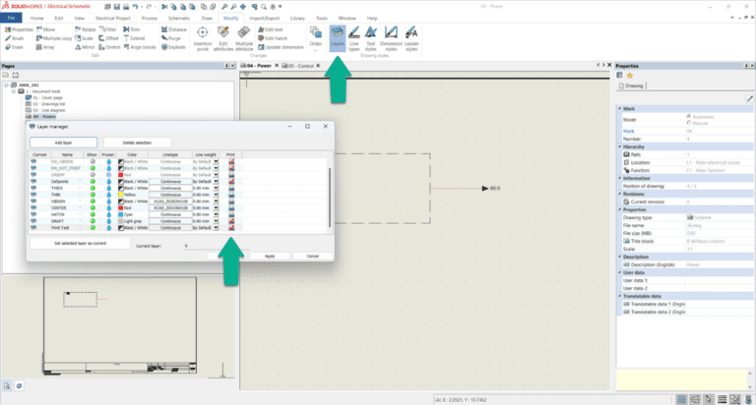
Task: Open Line types drawing styles
Action: click(x=354, y=38)
